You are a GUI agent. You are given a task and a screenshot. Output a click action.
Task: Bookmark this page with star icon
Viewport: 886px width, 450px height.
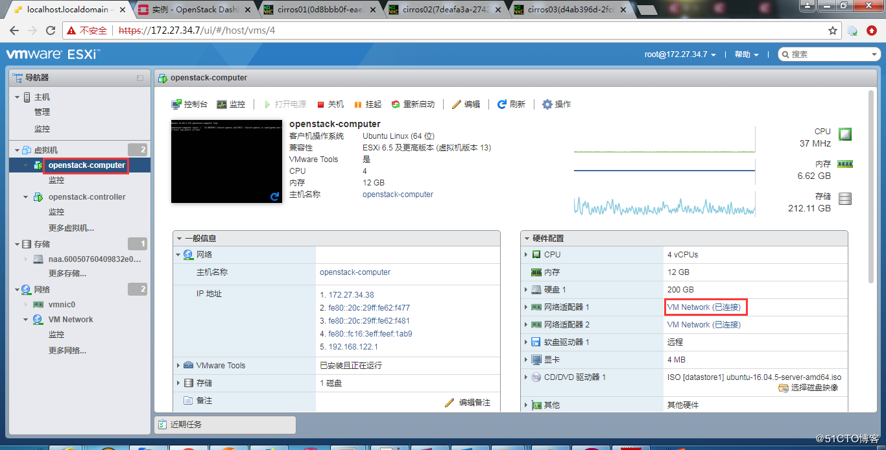(x=833, y=30)
